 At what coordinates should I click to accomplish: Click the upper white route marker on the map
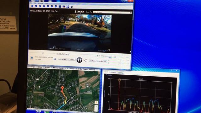coord(66,97)
